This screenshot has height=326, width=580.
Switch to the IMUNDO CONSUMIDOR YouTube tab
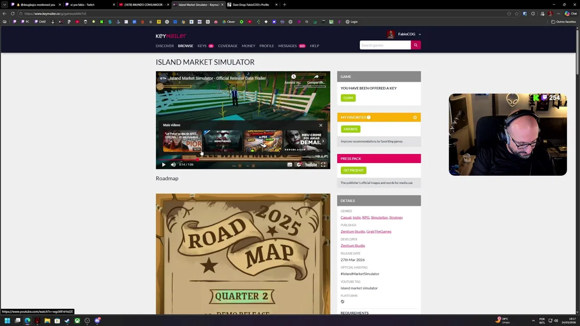click(x=143, y=5)
